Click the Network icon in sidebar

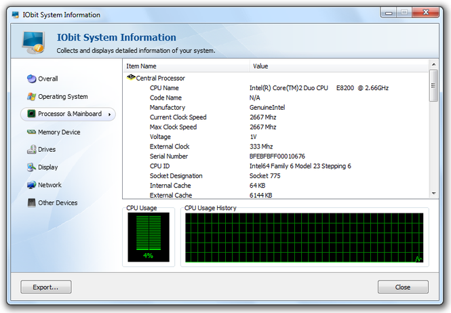point(31,185)
